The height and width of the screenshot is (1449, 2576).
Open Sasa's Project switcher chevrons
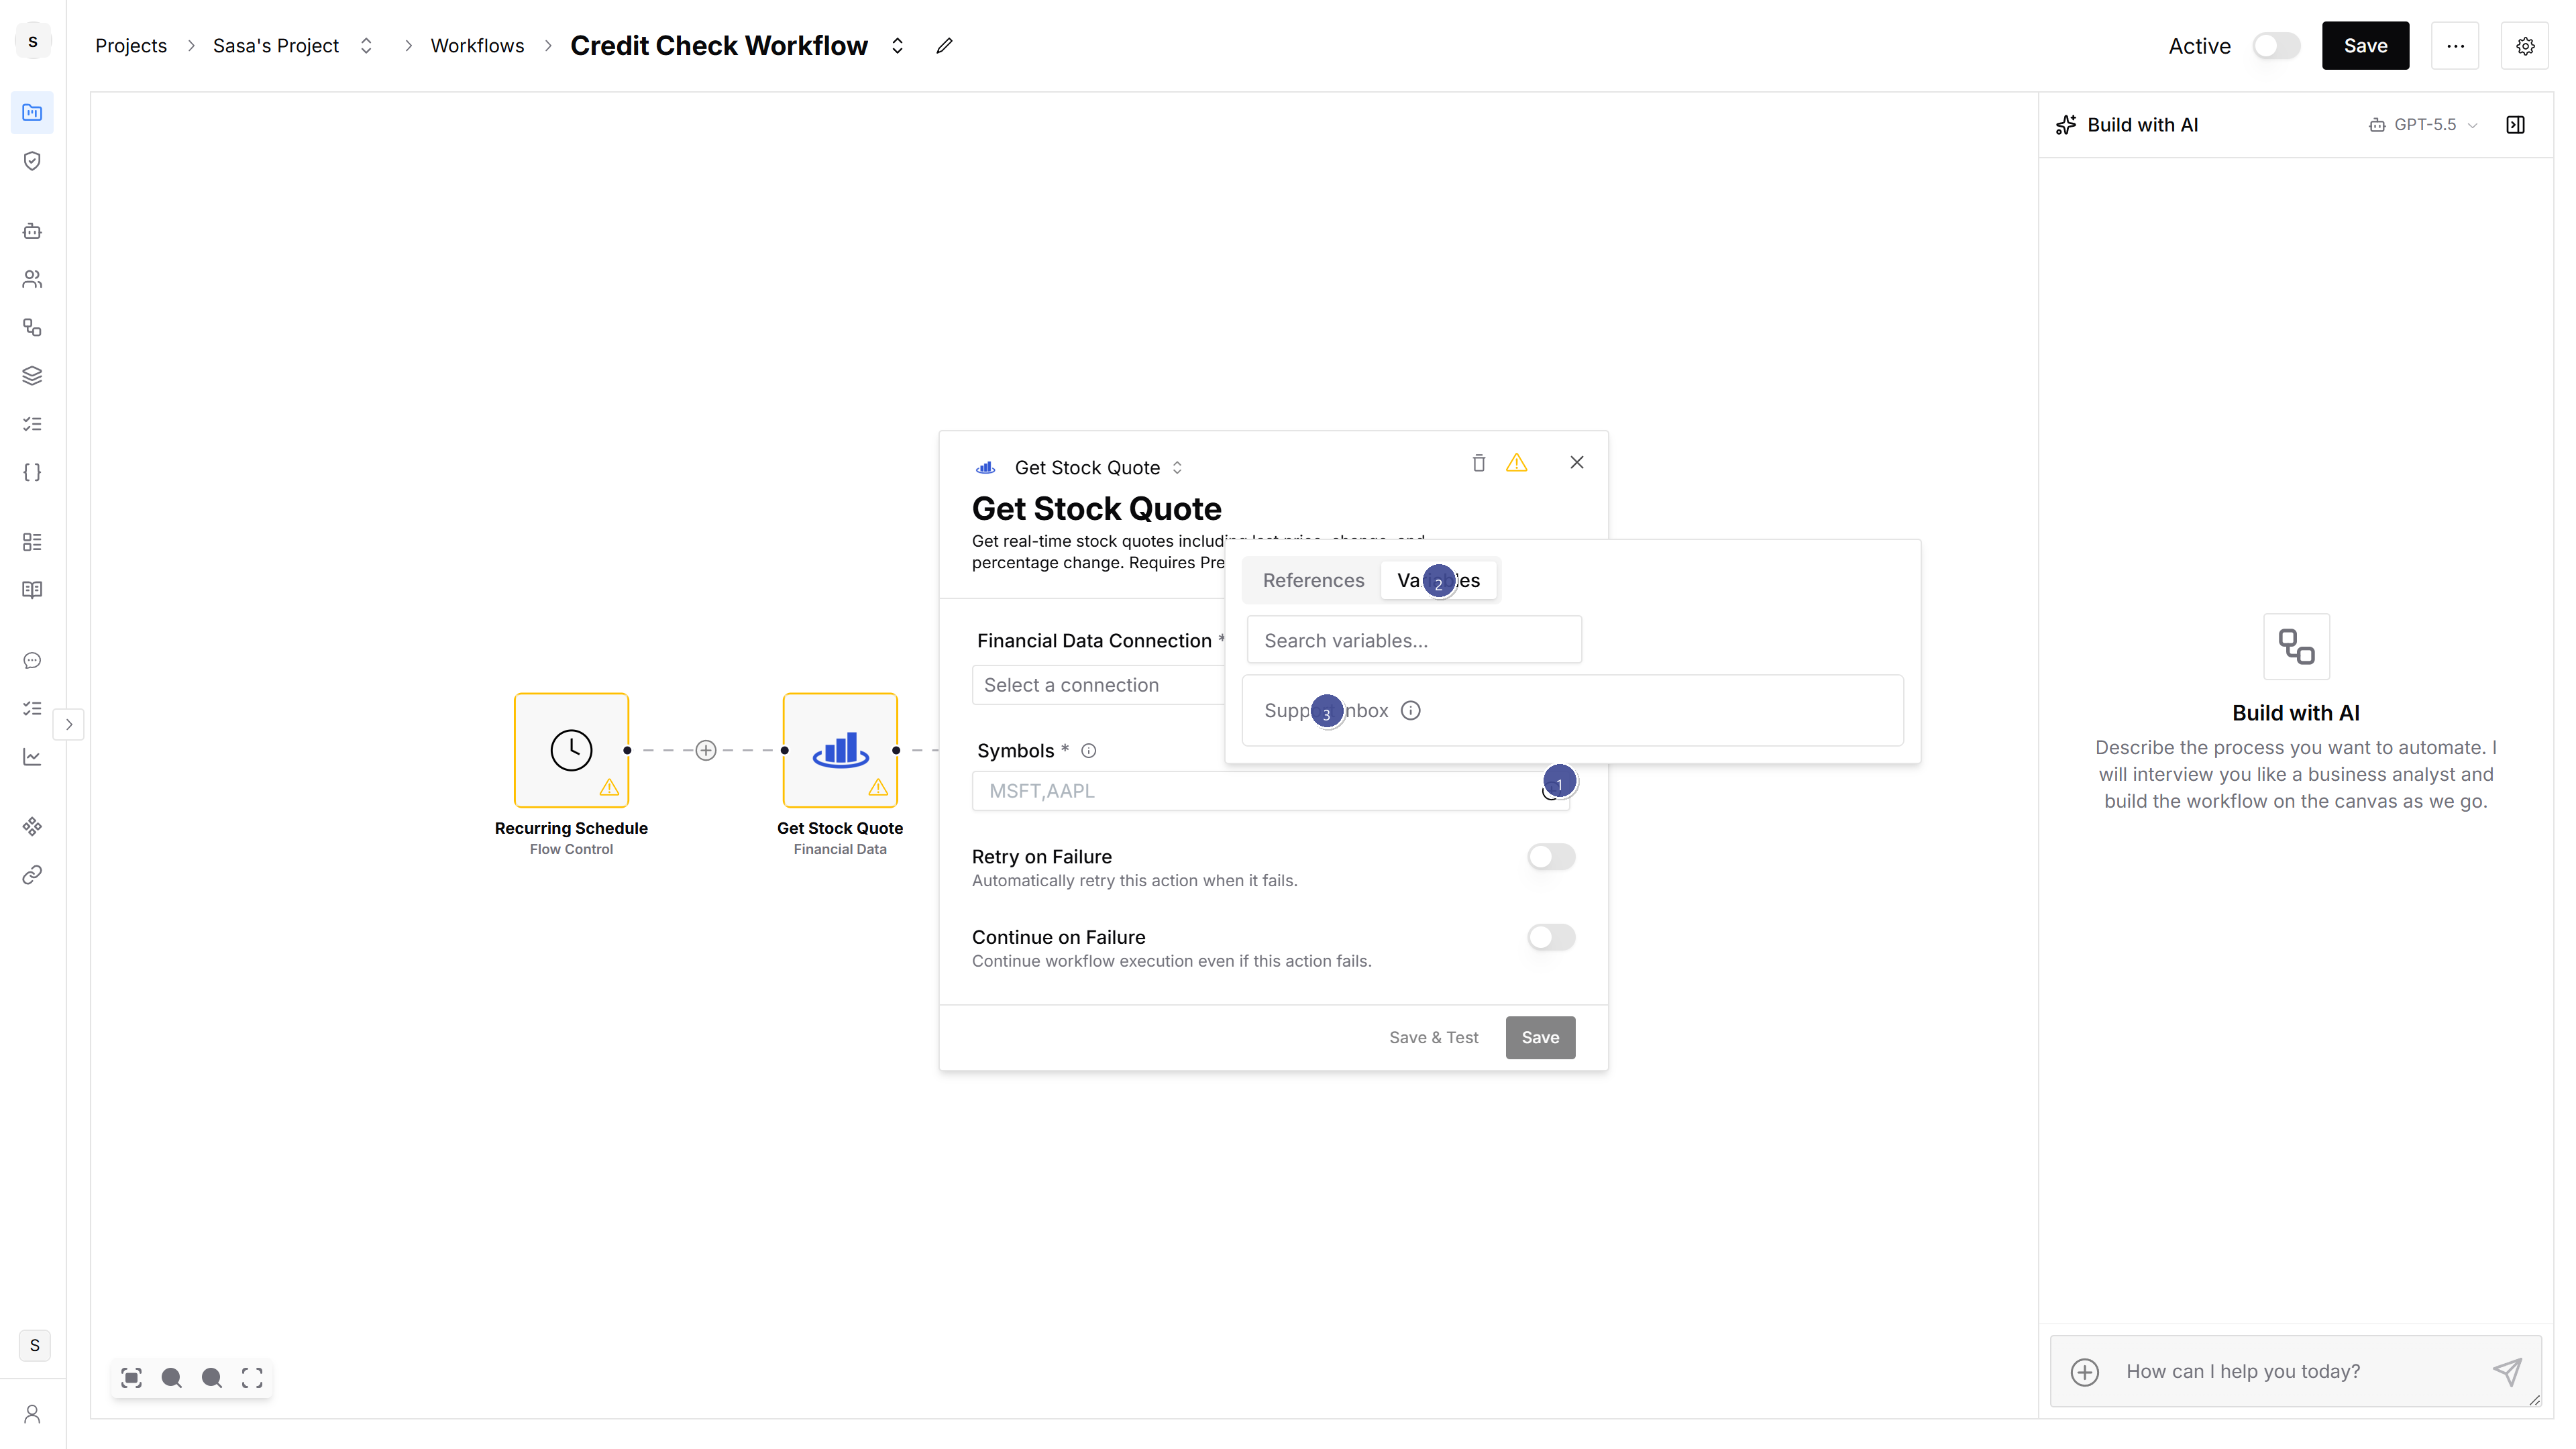(x=366, y=46)
